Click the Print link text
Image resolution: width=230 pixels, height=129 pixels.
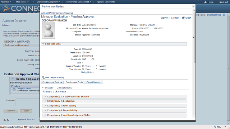pos(166,18)
